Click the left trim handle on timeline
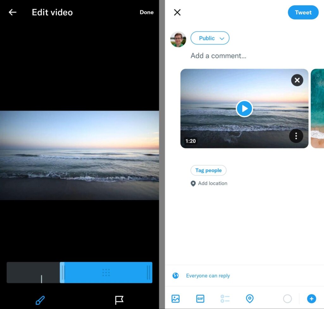Image resolution: width=324 pixels, height=309 pixels. click(x=62, y=272)
